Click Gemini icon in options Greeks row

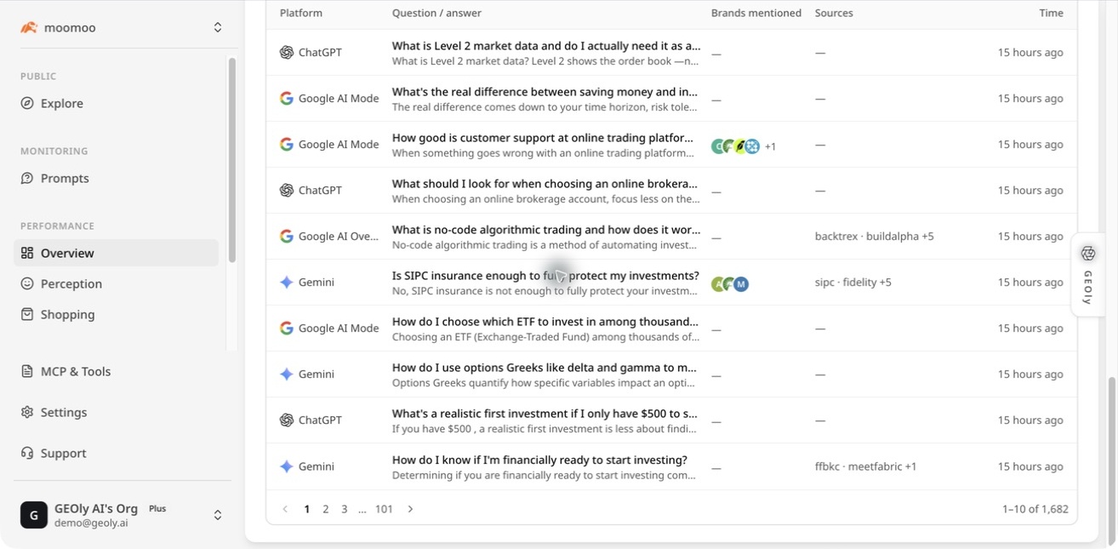[x=287, y=374]
